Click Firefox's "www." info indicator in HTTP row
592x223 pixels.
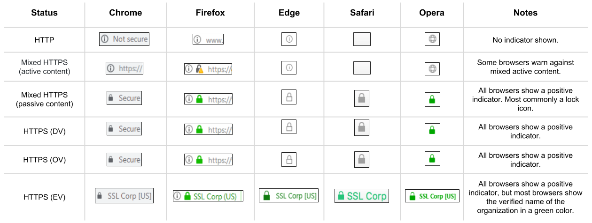(208, 39)
